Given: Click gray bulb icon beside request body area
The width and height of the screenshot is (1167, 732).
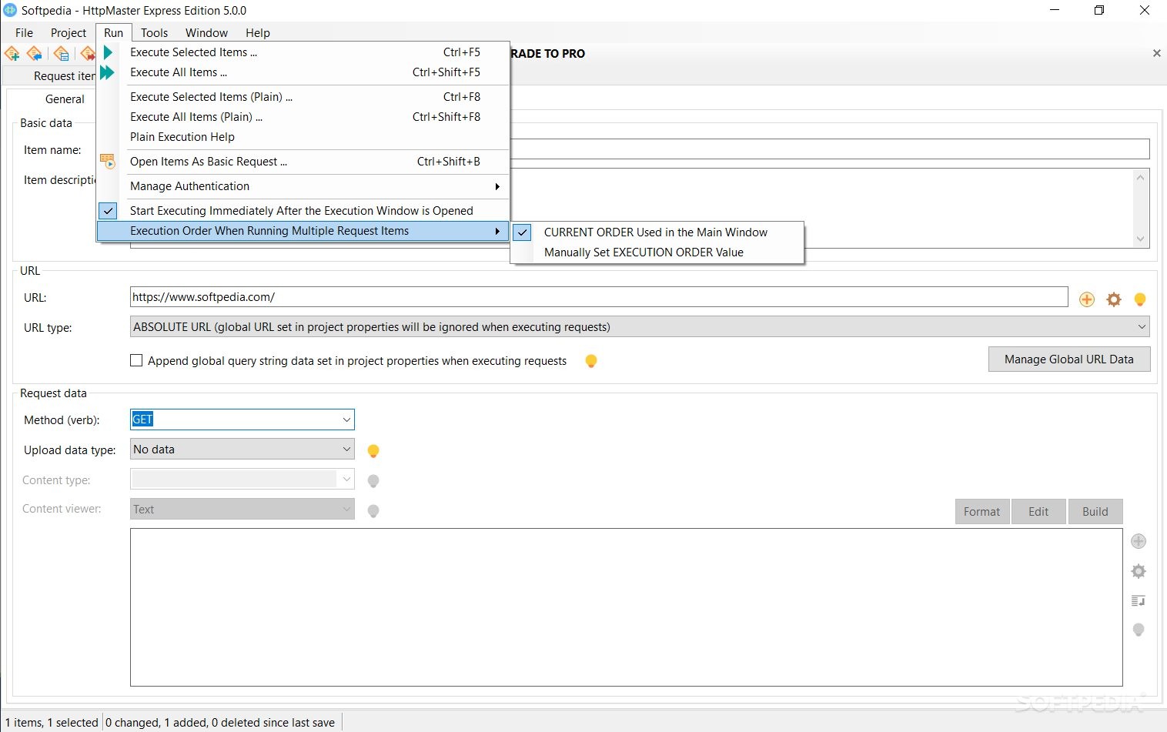Looking at the screenshot, I should [1139, 630].
